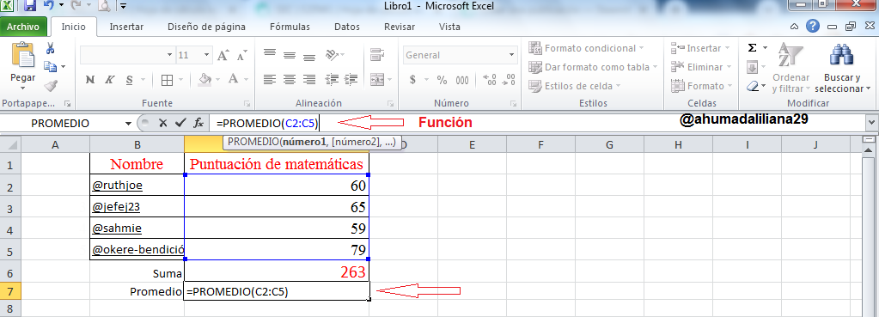Click the Cut scissors icon
This screenshot has height=317, width=879.
coord(51,47)
